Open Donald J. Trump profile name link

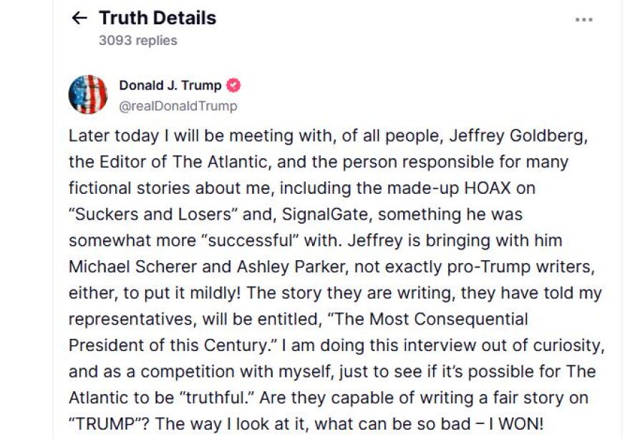coord(170,86)
